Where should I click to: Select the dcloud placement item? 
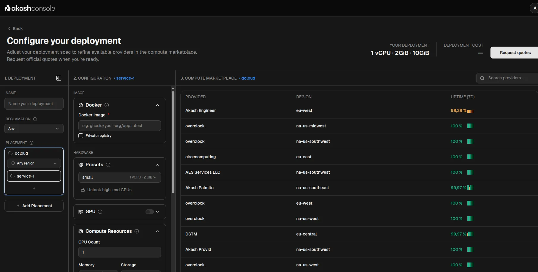(21, 153)
